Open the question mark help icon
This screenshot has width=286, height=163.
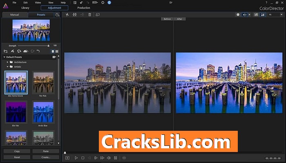[267, 2]
